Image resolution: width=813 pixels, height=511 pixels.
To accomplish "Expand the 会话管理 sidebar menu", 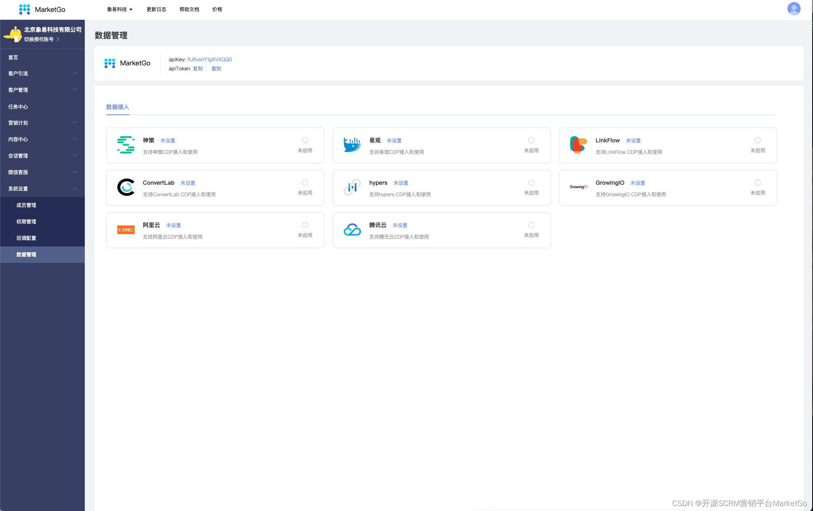I will click(x=42, y=156).
